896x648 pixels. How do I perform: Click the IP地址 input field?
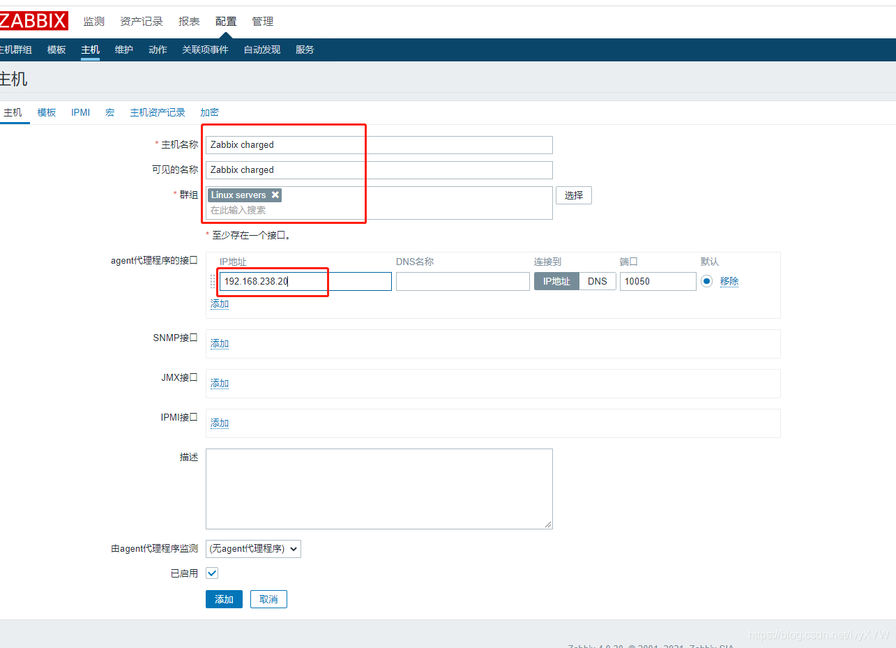(305, 282)
